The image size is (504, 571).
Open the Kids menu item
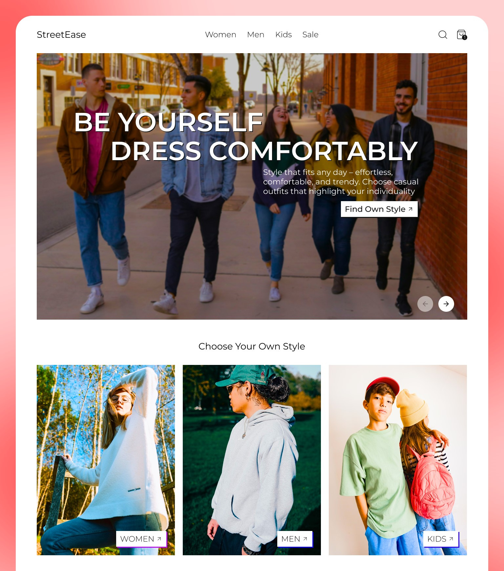click(x=283, y=34)
